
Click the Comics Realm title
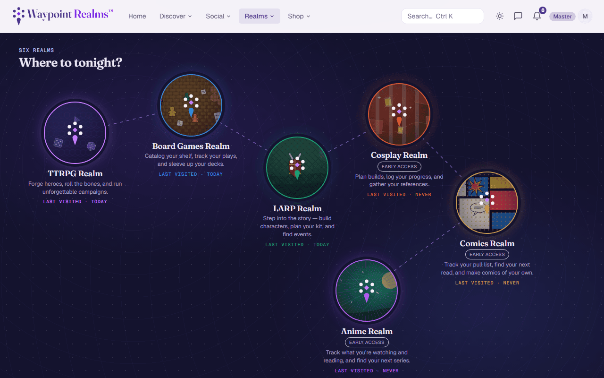point(487,243)
